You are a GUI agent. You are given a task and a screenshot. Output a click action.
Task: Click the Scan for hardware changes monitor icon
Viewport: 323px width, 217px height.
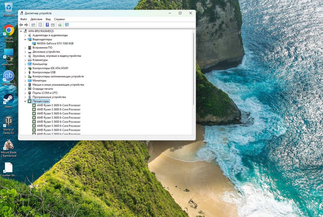[67, 25]
